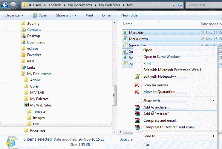
Task: Click the Kaspersky icon beside Scan for viruses
Action: coord(137,85)
